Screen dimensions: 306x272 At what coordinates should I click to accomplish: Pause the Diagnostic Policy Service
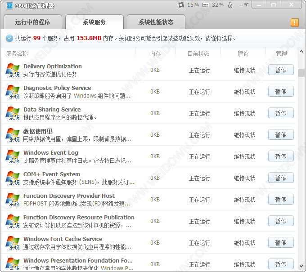(281, 91)
